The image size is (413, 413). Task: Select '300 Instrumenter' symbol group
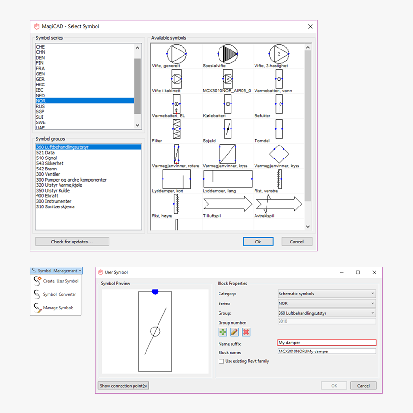(88, 201)
